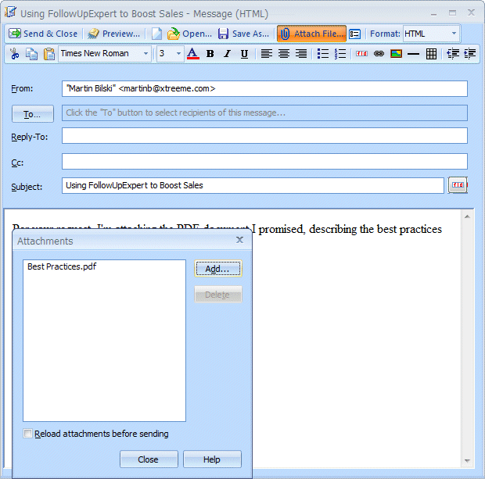Click the From address field
The image size is (485, 479).
264,89
